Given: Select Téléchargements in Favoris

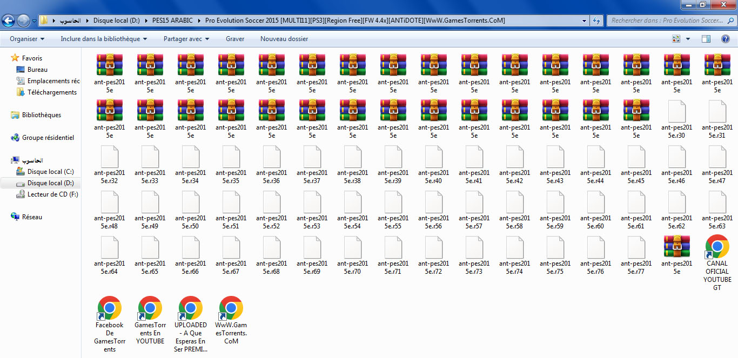Looking at the screenshot, I should pos(52,92).
